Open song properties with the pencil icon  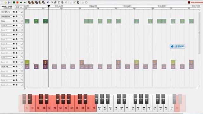(x=74, y=3)
